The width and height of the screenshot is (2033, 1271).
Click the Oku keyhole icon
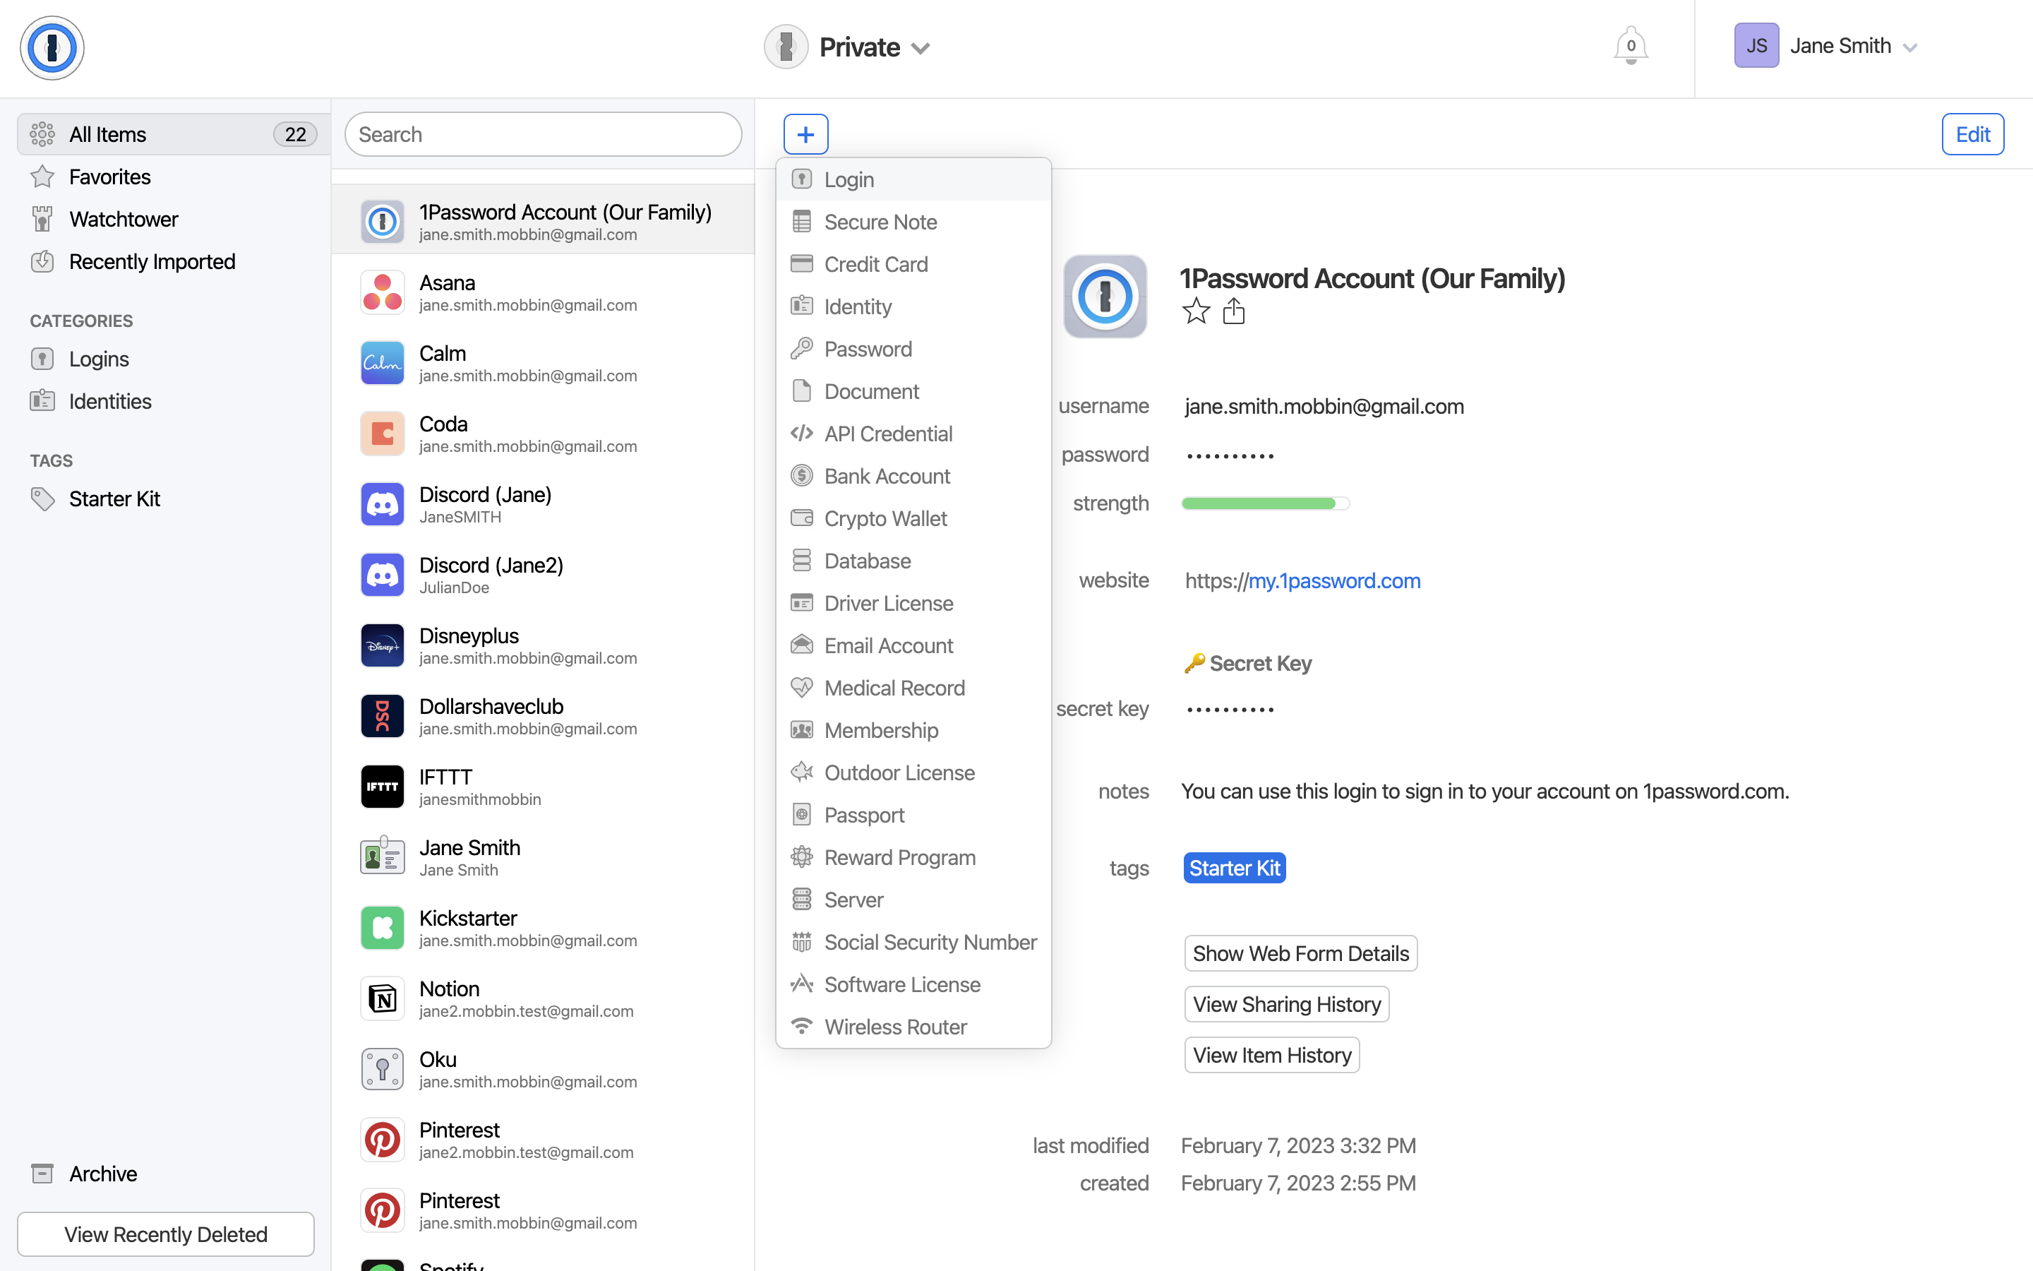[x=382, y=1069]
